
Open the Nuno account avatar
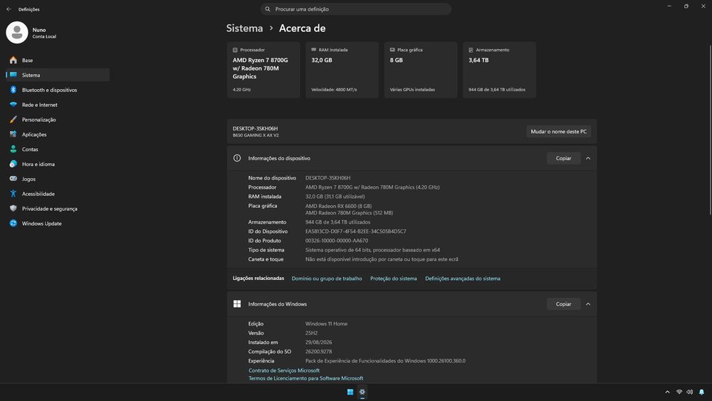pos(17,33)
